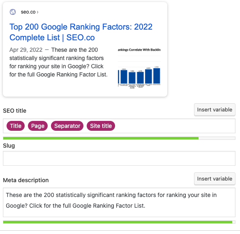Open the Top 200 Google Ranking Factors title link
The height and width of the screenshot is (234, 240).
coord(81,32)
